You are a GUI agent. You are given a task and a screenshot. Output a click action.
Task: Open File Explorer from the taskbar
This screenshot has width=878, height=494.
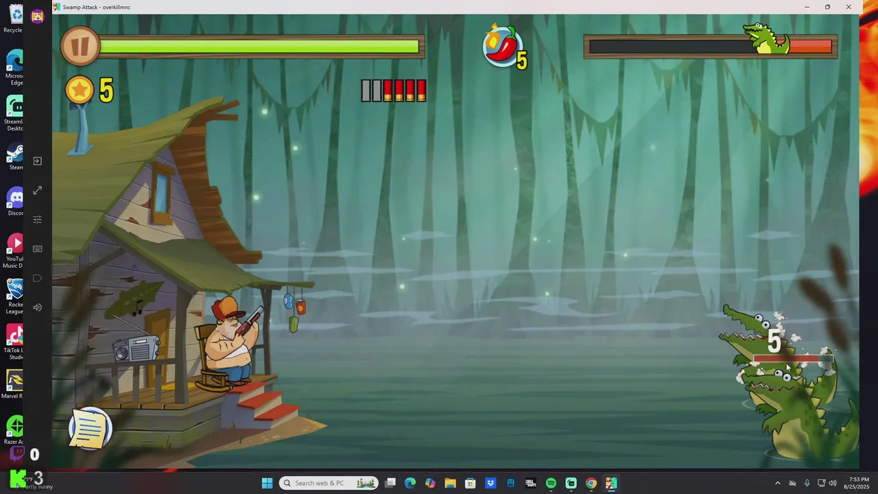pyautogui.click(x=450, y=483)
